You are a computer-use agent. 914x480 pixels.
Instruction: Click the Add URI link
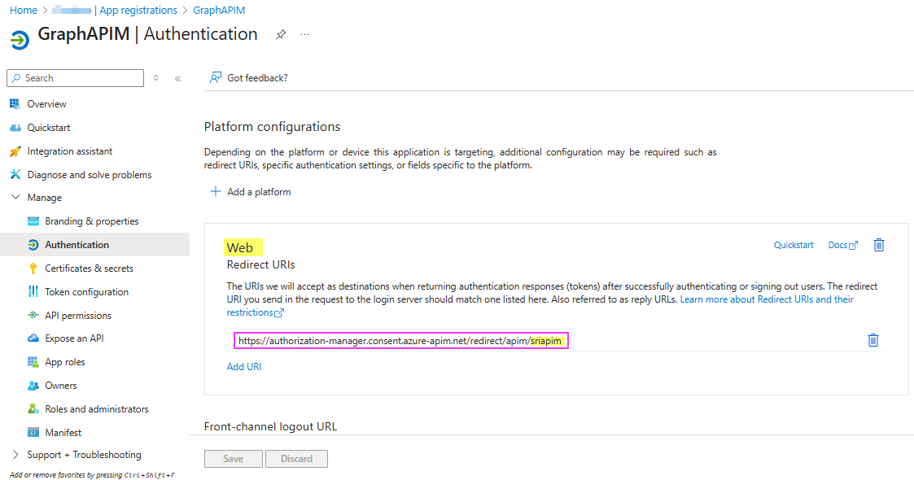243,366
